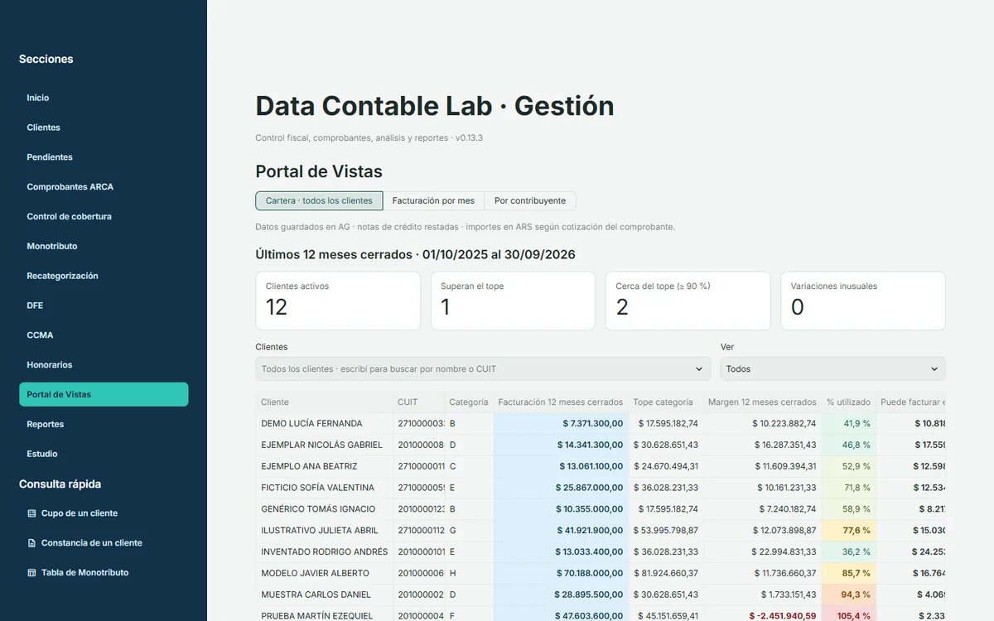Go to Control de cobertura
The height and width of the screenshot is (621, 994).
(x=104, y=217)
